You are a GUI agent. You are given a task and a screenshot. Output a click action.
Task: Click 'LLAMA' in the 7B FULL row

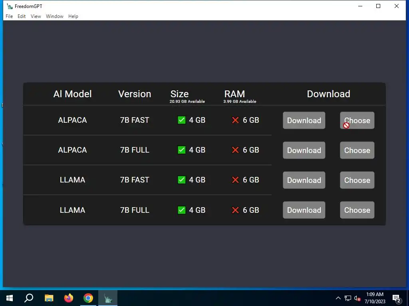pyautogui.click(x=73, y=210)
